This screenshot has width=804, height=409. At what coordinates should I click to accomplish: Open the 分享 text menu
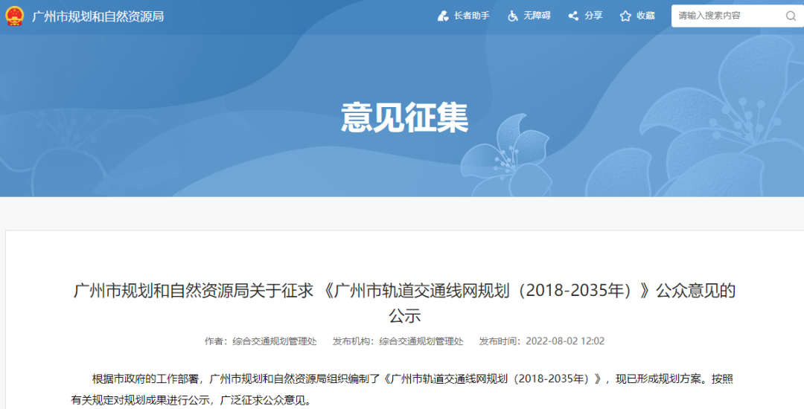coord(593,16)
